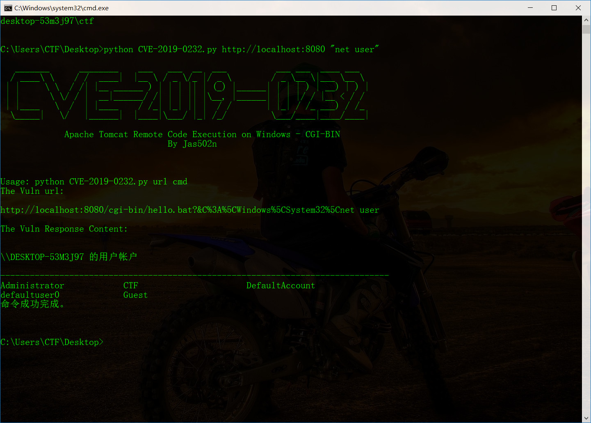
Task: Click the 'The Vuln Response Content:' line
Action: click(64, 229)
